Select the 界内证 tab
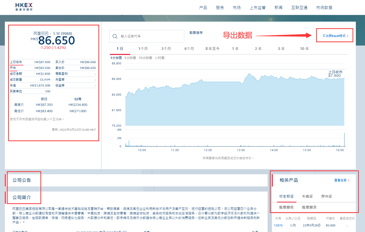 327,196
